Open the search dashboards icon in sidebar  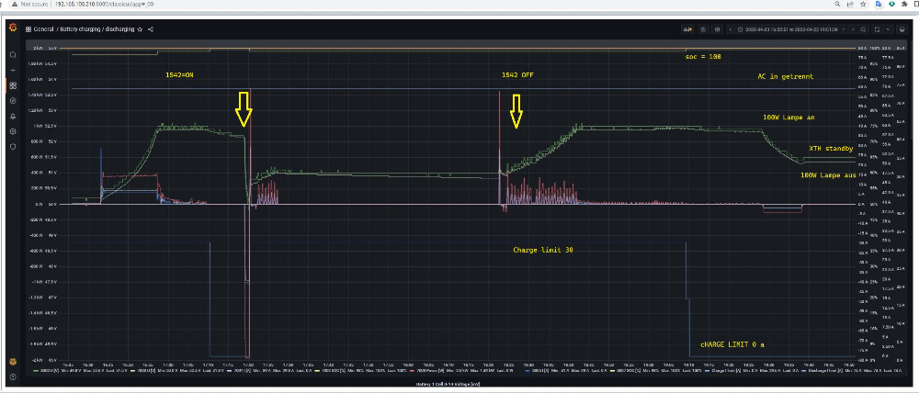click(x=13, y=54)
